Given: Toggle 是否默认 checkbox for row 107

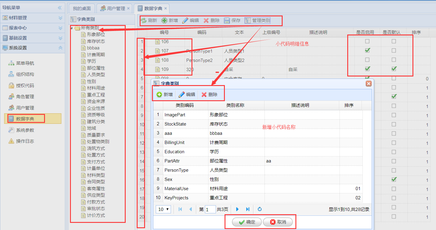Looking at the screenshot, I should coord(394,51).
